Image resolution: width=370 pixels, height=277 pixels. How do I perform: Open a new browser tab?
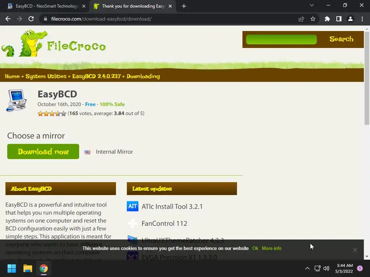click(184, 6)
